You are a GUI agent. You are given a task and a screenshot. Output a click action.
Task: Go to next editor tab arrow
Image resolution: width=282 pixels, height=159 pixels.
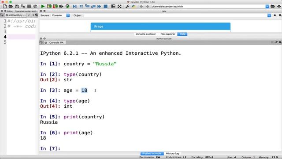[x=33, y=15]
